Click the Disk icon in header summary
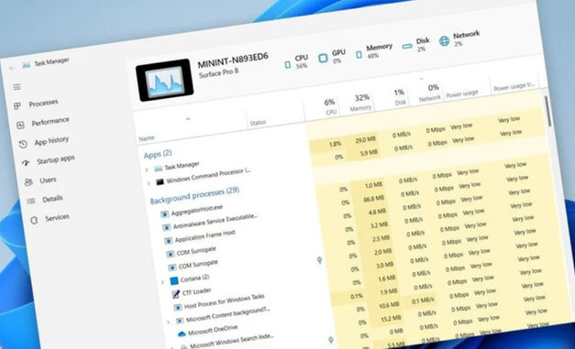Viewport: 575px width, 349px height. pos(407,47)
